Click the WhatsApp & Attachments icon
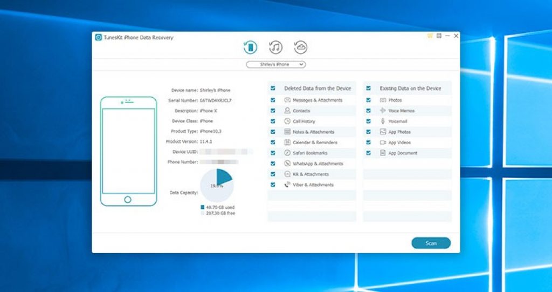 [x=287, y=164]
